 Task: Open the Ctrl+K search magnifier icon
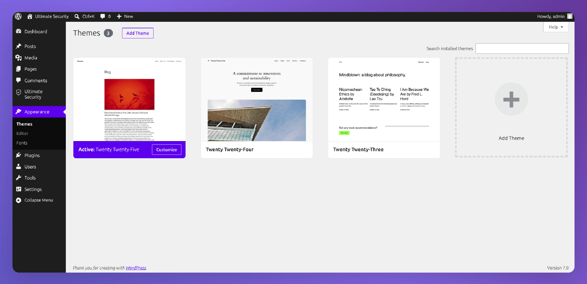pos(77,16)
